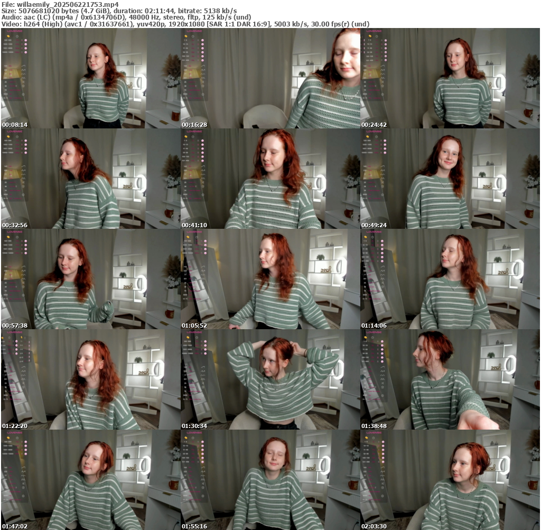Pick the frame marked 01:38:48

(x=450, y=379)
